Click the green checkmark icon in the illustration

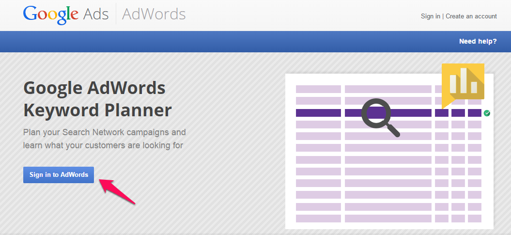pyautogui.click(x=487, y=113)
